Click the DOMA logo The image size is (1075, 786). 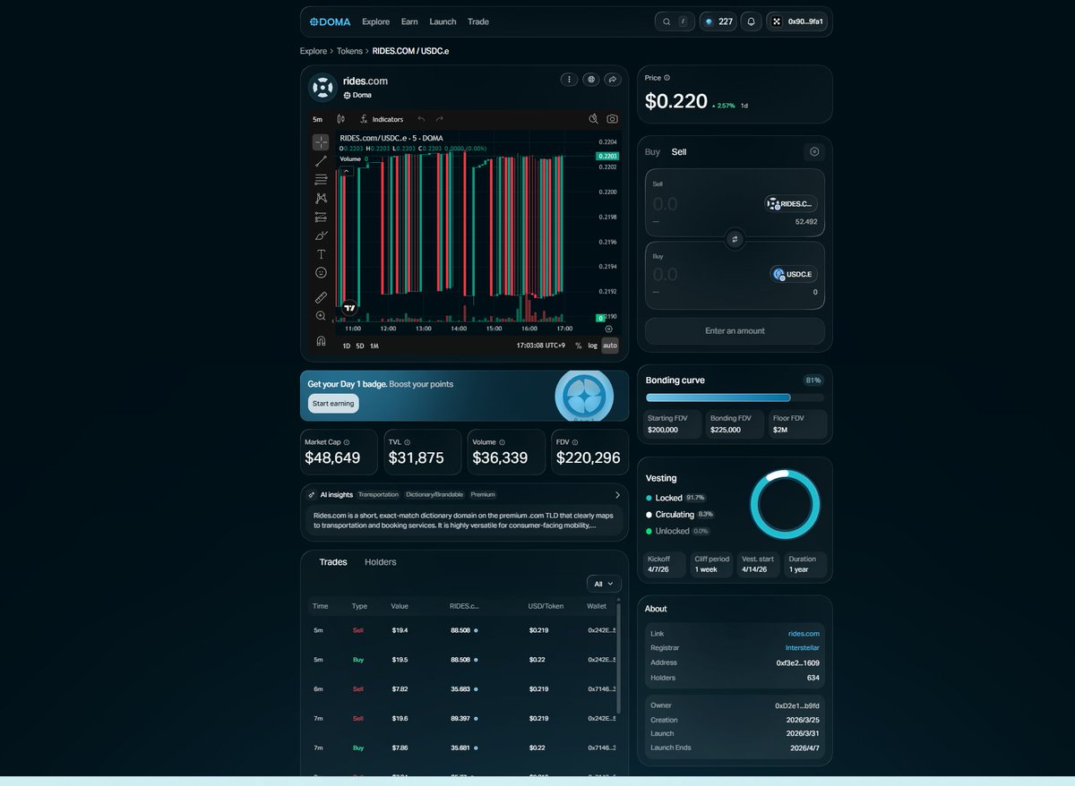pos(331,21)
